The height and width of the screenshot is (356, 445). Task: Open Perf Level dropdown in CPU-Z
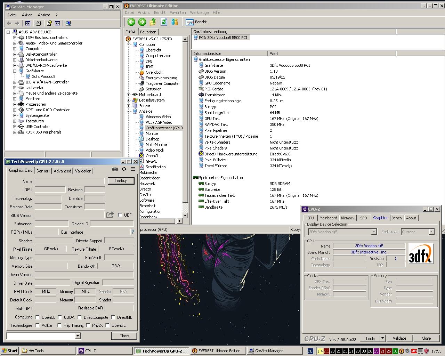[x=431, y=232]
